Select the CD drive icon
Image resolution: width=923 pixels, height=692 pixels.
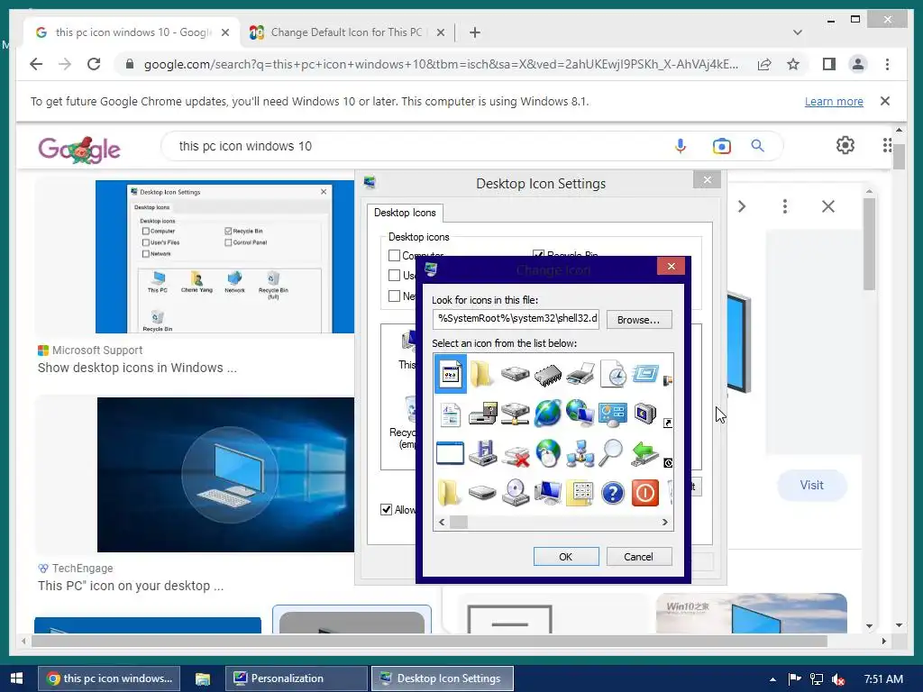point(516,493)
